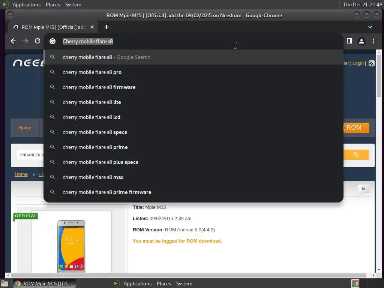The image size is (384, 288).
Task: Open bottom panel Applications menu
Action: [137, 283]
